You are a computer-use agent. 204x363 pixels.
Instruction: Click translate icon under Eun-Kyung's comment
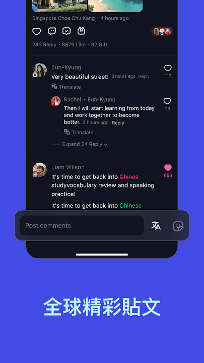(54, 87)
